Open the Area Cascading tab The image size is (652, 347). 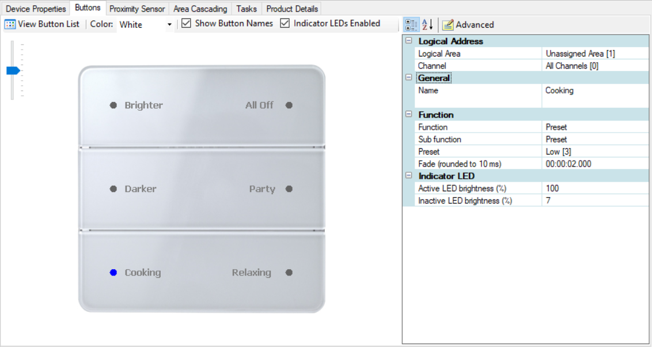(200, 8)
